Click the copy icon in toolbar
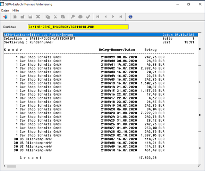The height and width of the screenshot is (171, 205). click(48, 17)
